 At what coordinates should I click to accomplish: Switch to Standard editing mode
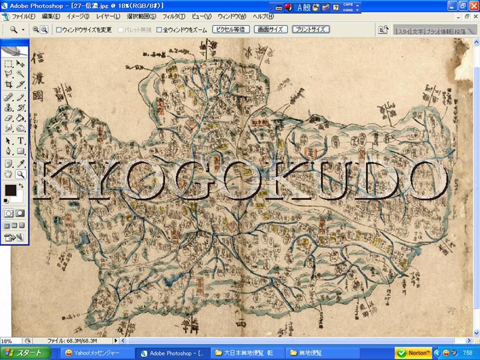pos(8,213)
